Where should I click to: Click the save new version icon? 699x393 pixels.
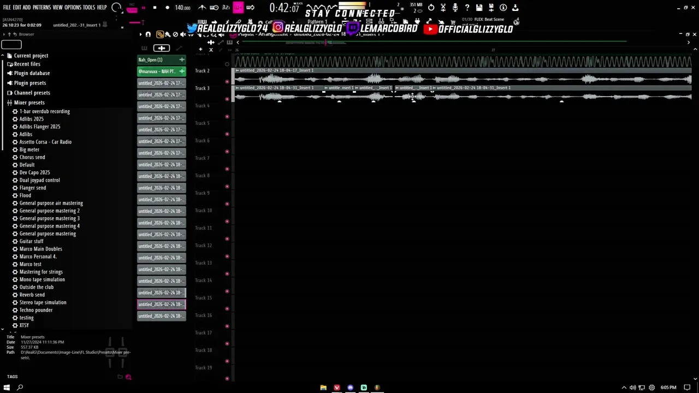point(491,8)
